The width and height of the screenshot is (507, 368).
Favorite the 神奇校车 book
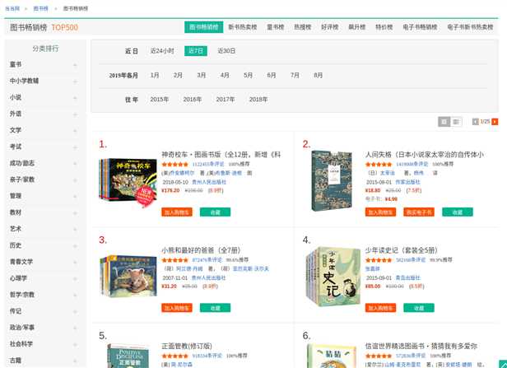tap(215, 212)
